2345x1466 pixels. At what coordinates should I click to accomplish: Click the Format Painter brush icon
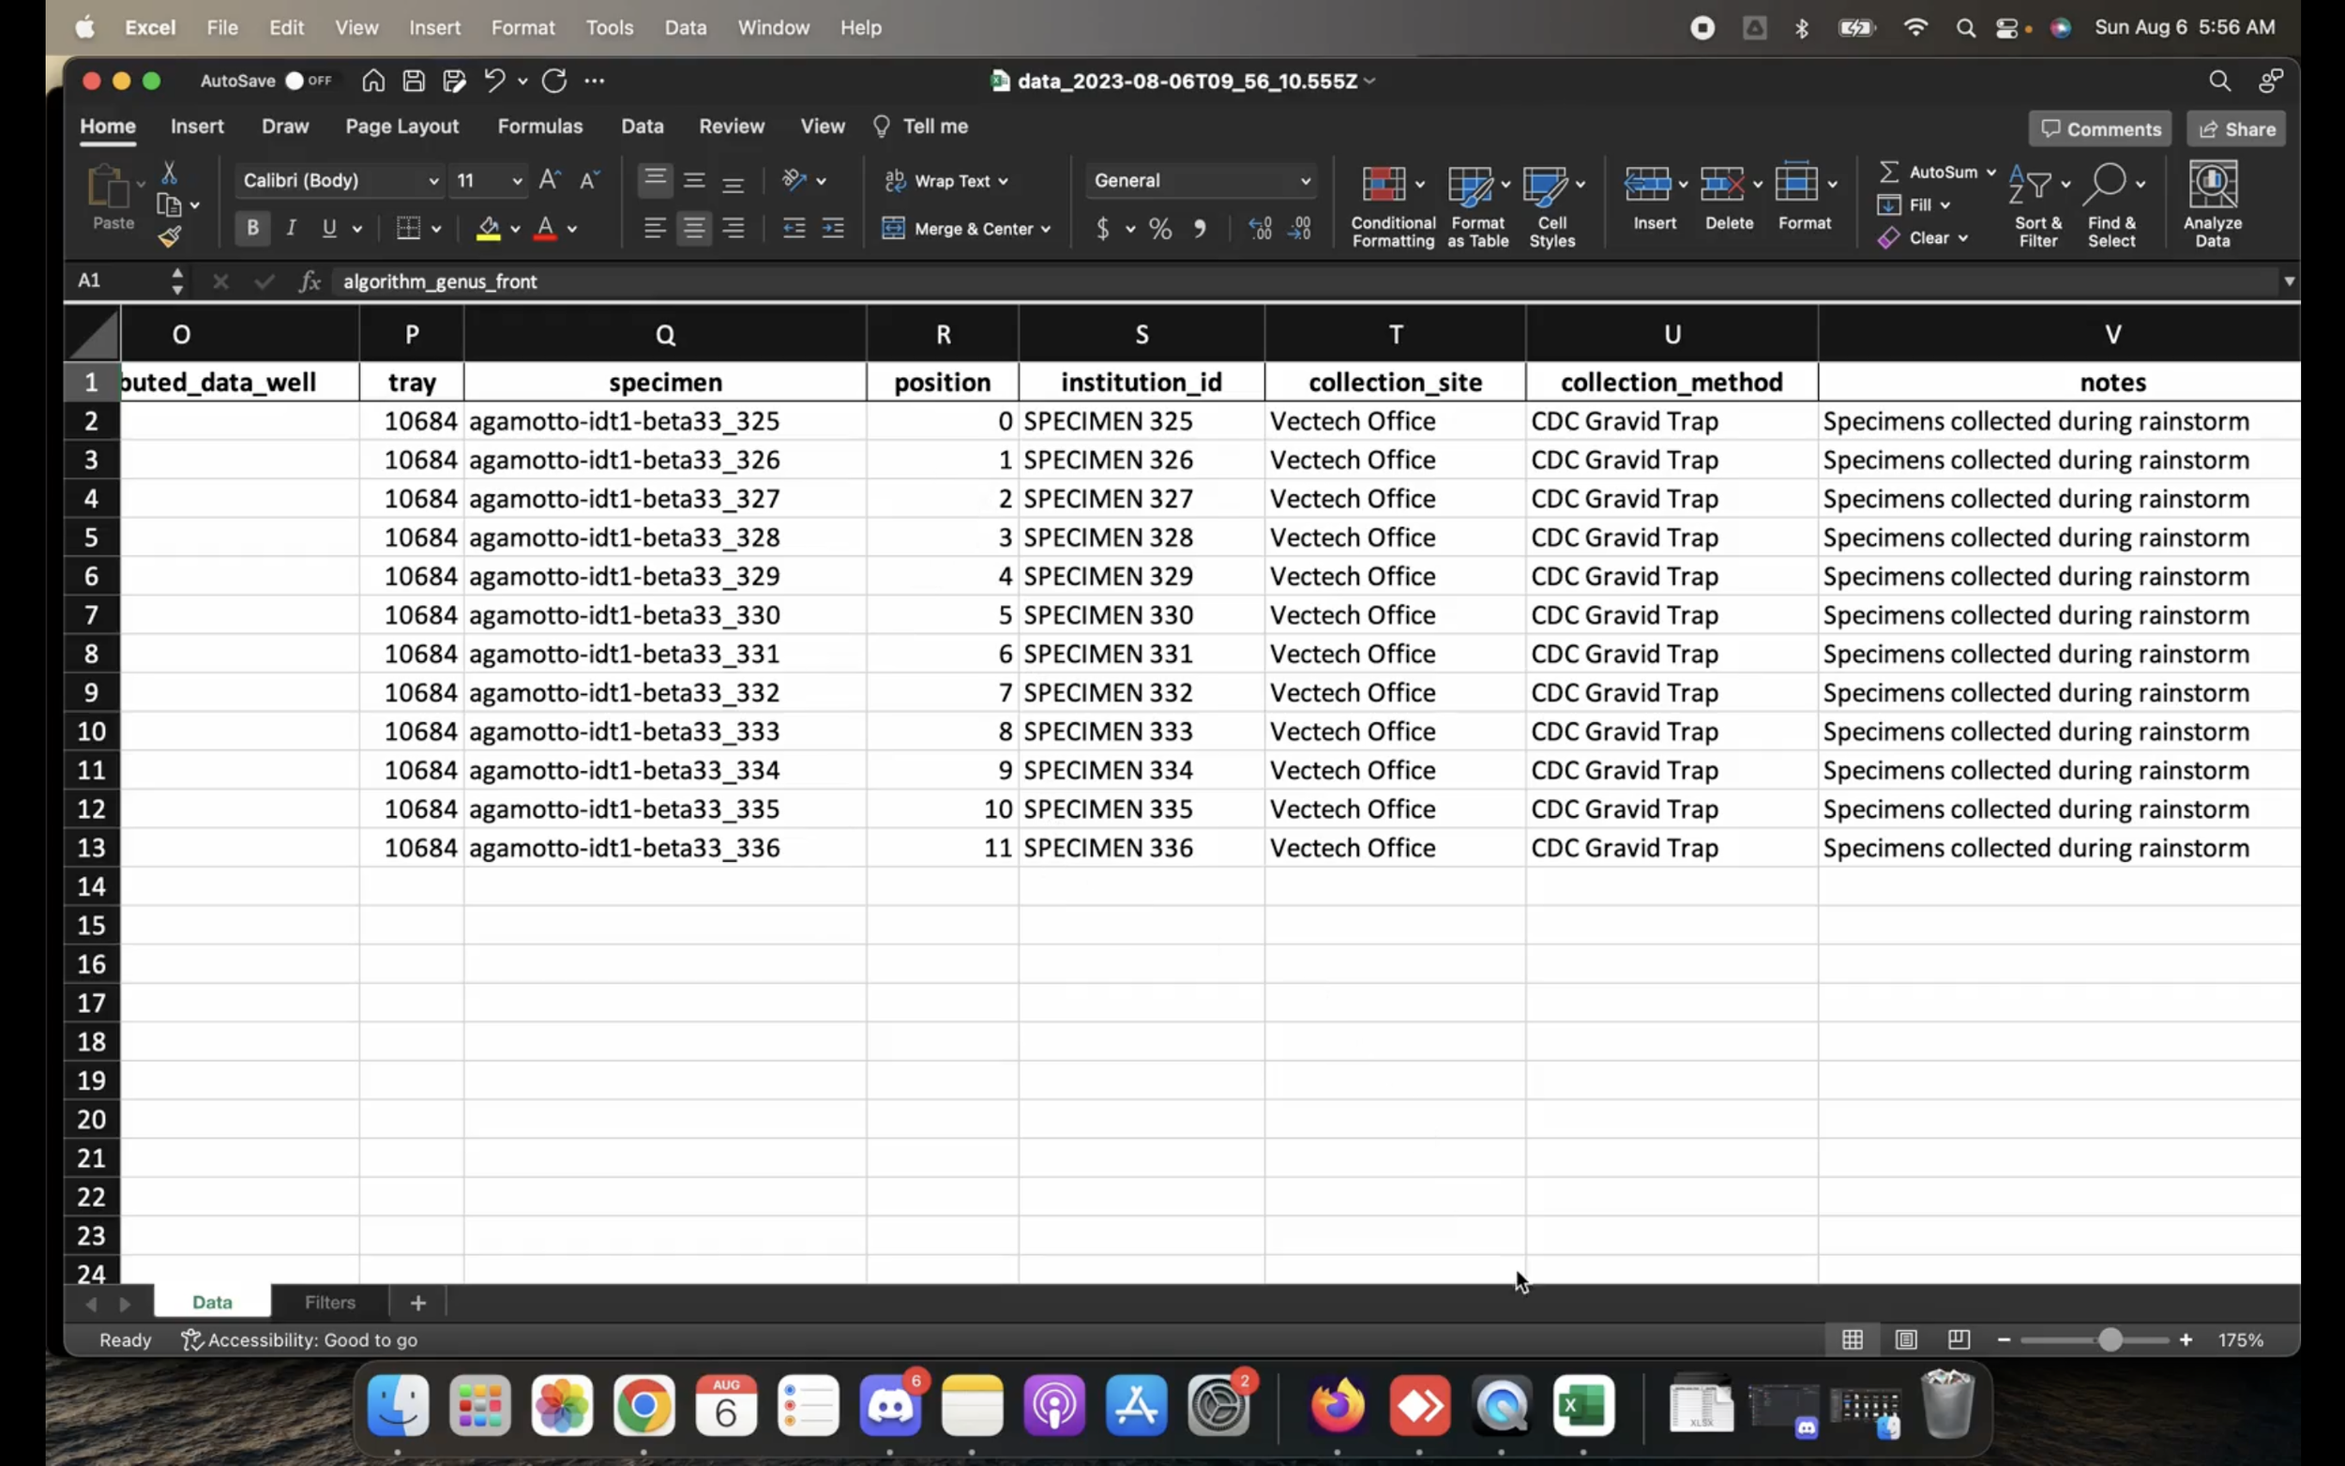[x=170, y=236]
